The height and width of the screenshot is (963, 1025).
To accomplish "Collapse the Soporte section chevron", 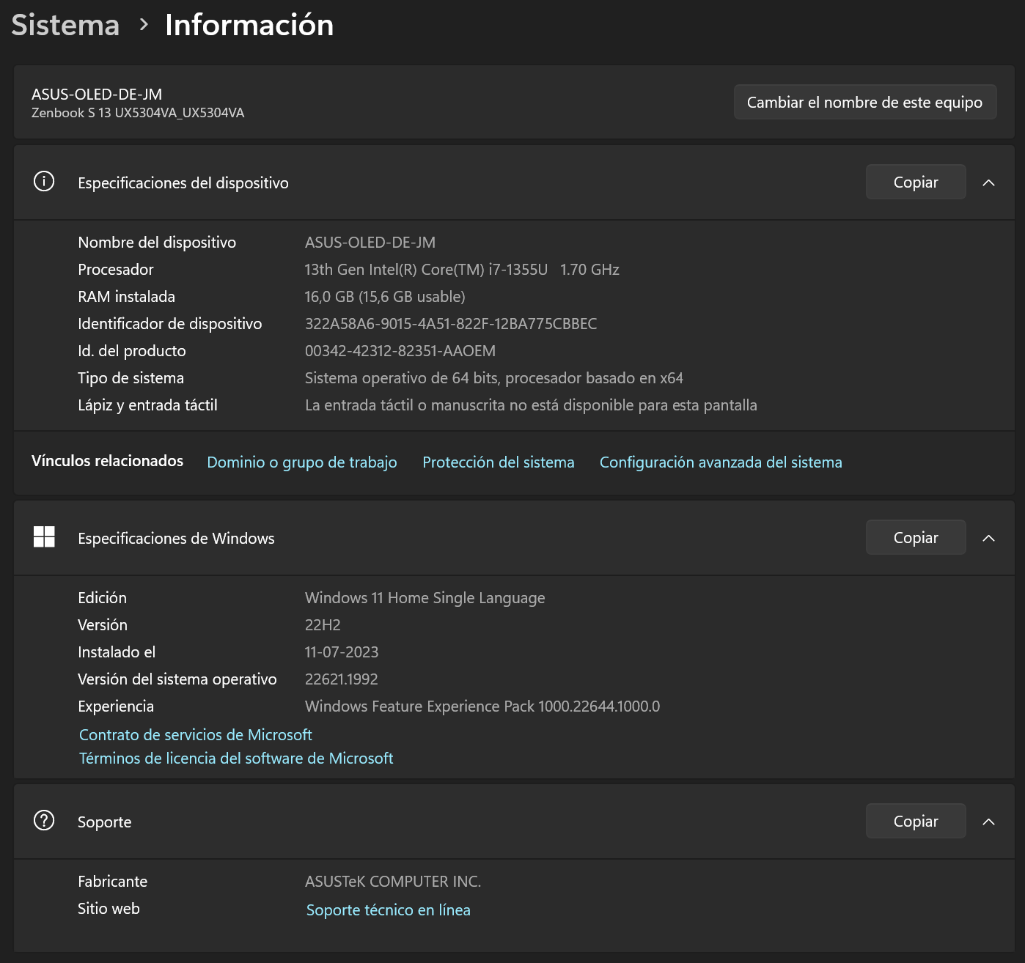I will (988, 822).
